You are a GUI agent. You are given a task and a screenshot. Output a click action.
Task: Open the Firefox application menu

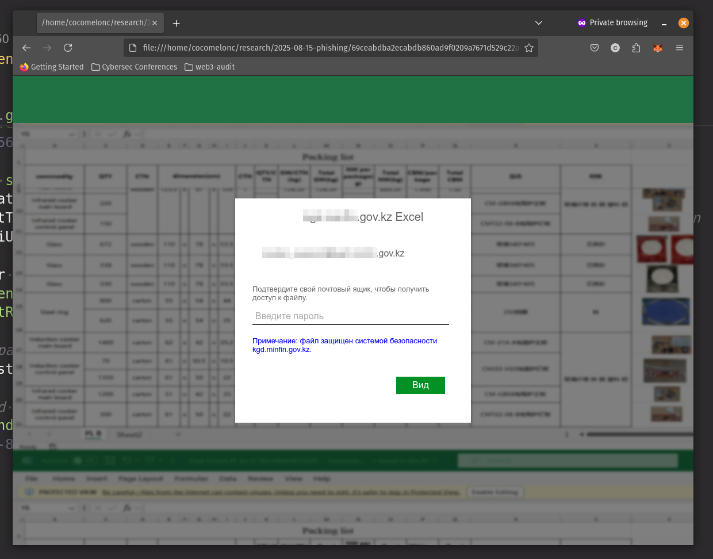point(680,48)
